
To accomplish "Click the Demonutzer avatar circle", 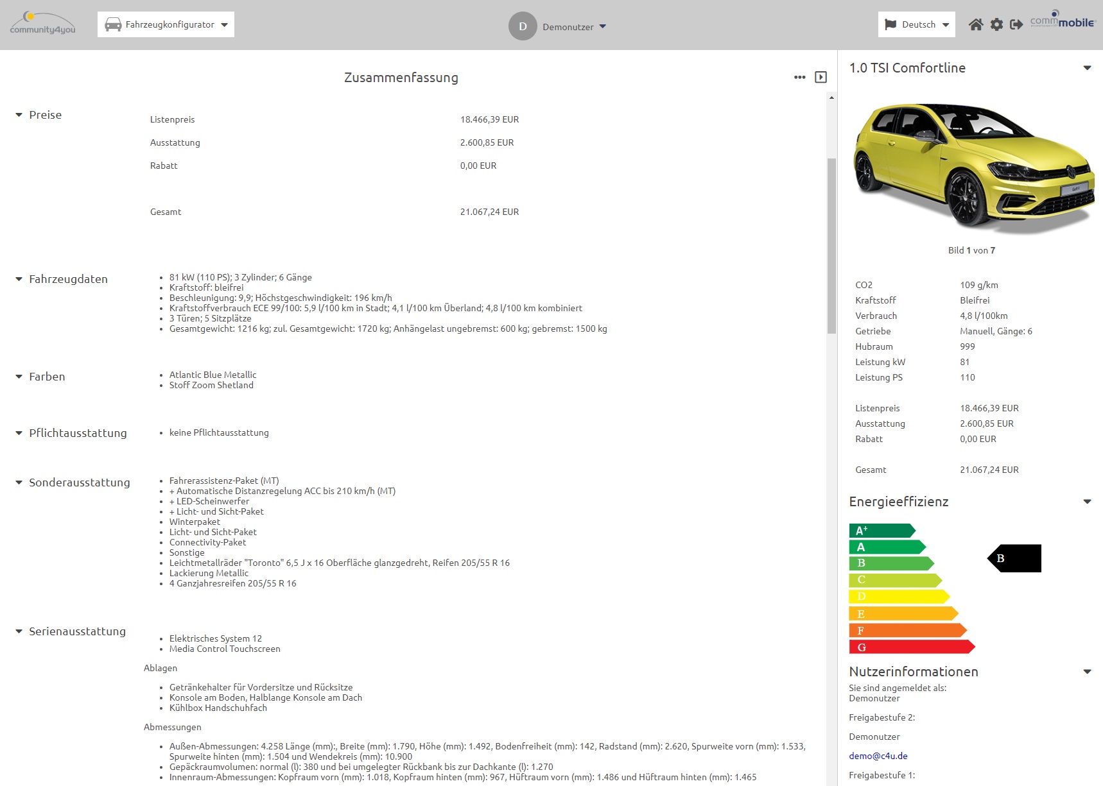I will (x=523, y=26).
